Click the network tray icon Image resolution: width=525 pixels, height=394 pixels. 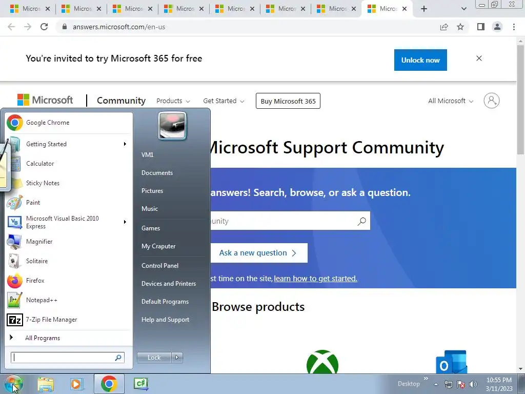point(448,384)
